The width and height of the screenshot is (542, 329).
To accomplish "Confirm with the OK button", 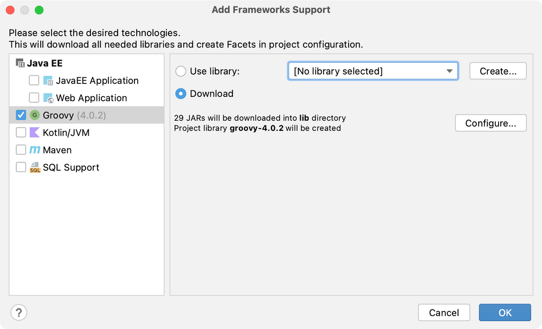I will (x=505, y=312).
